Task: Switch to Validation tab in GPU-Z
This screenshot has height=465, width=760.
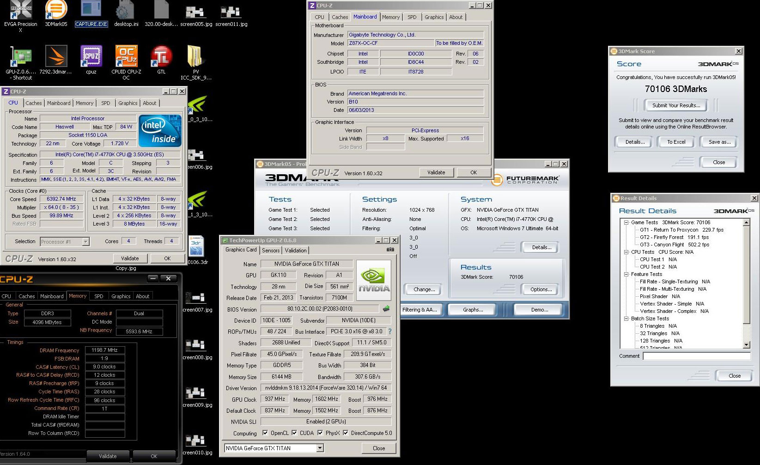Action: (295, 250)
